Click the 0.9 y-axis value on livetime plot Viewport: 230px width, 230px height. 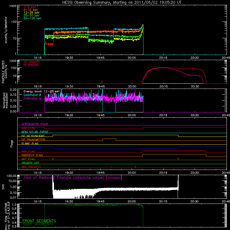click(15, 208)
